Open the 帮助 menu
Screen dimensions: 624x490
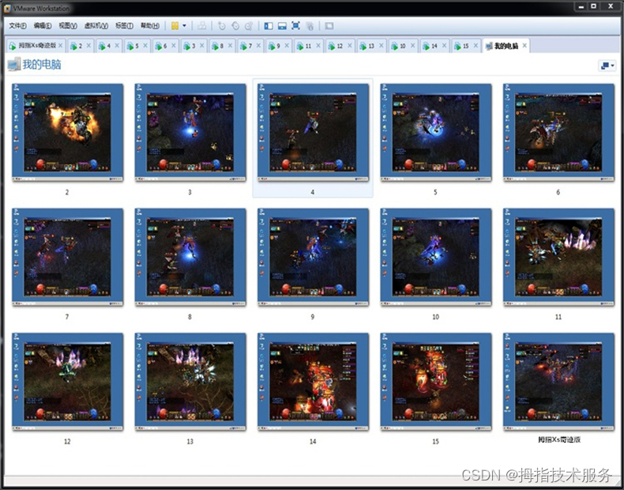coord(149,26)
